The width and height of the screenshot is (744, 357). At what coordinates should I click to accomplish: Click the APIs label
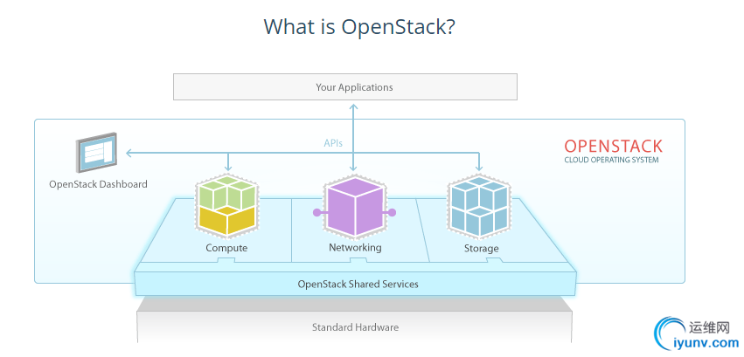[333, 143]
